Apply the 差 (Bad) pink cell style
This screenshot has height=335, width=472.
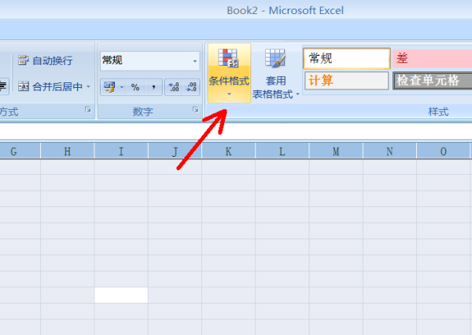[x=432, y=59]
